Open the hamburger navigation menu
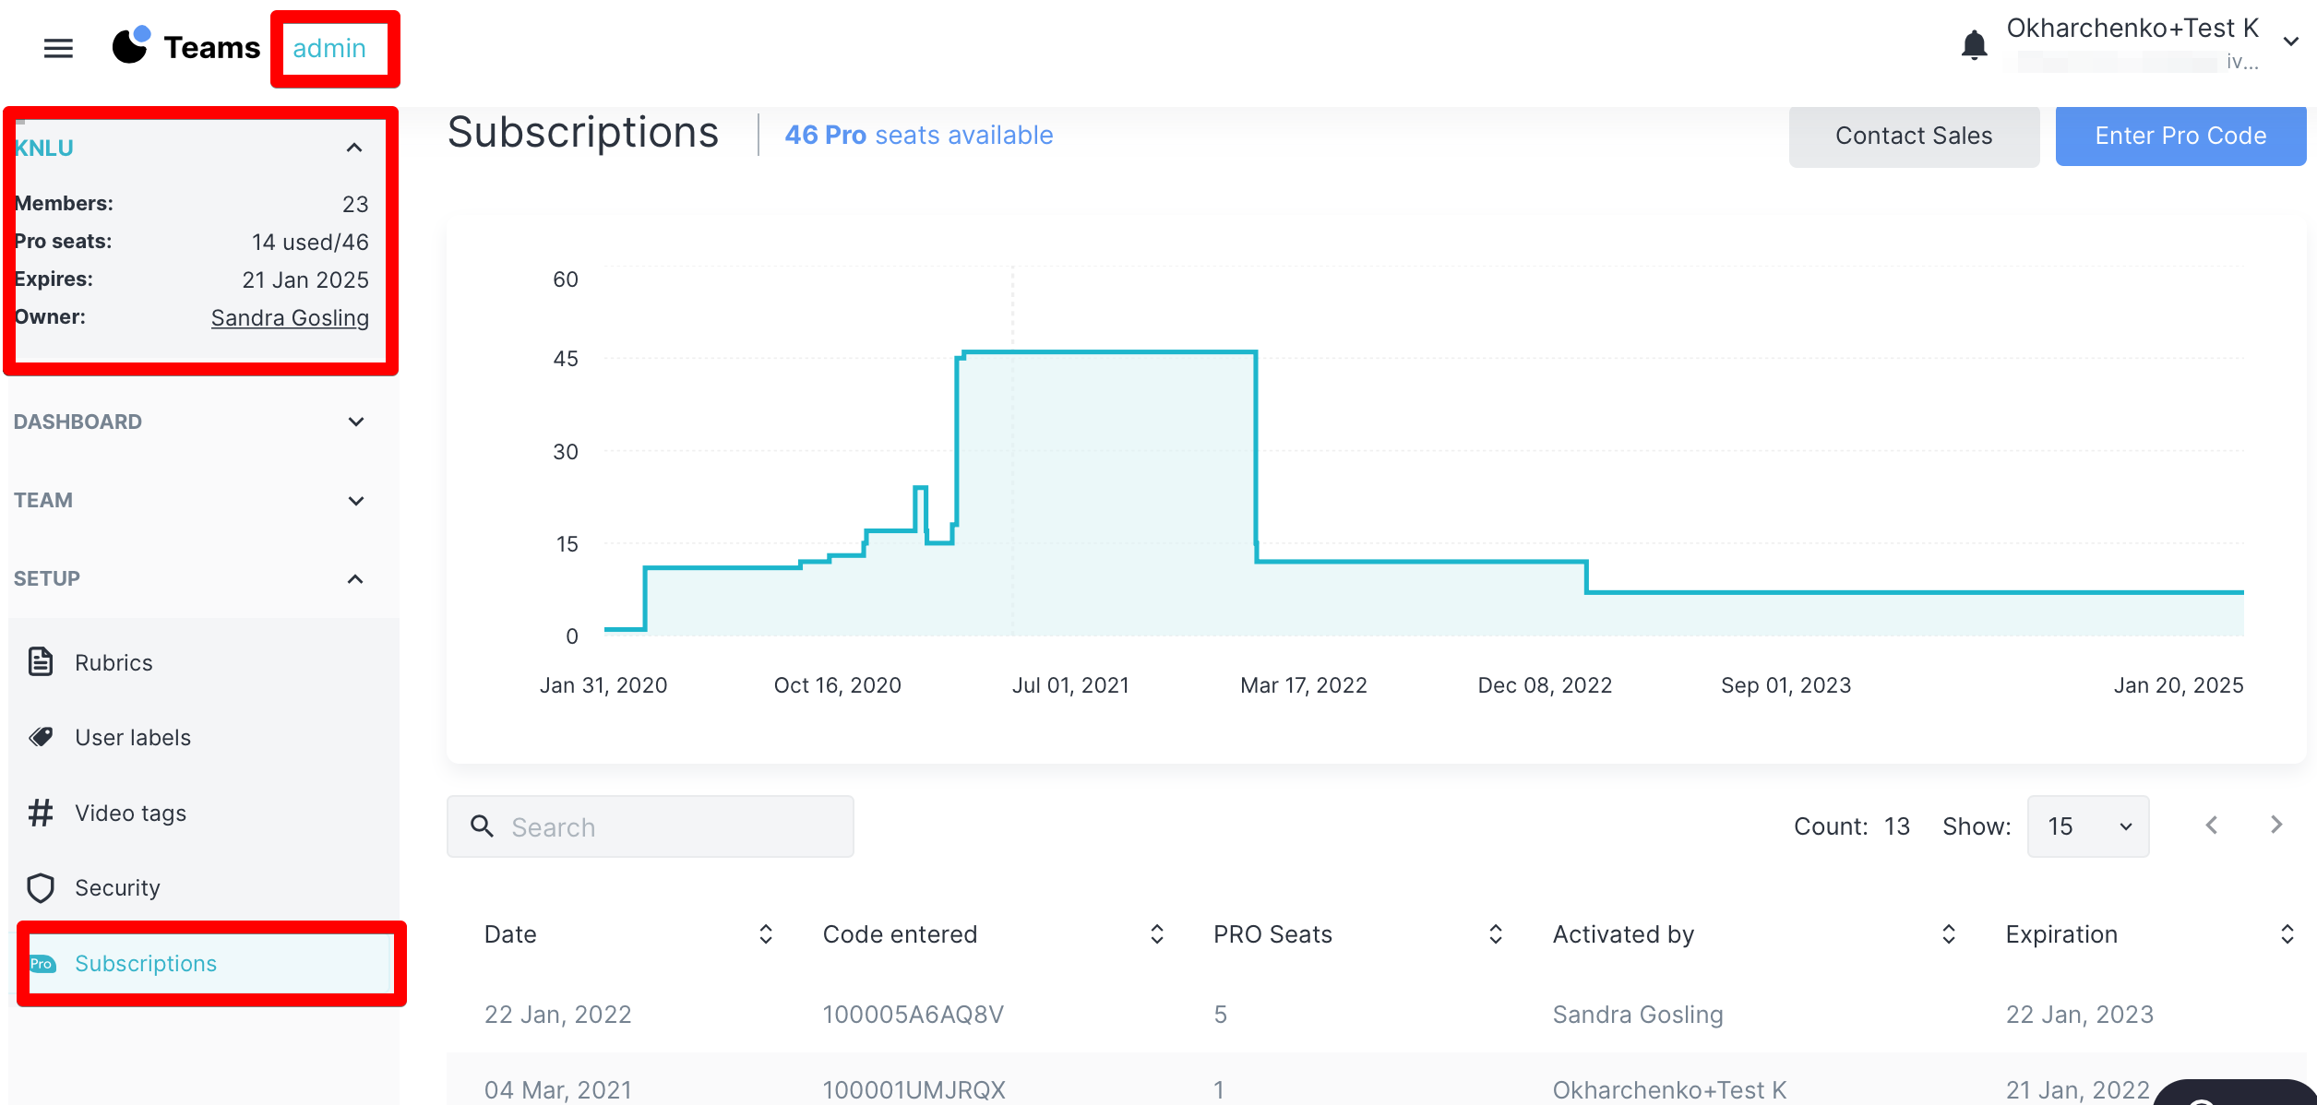Viewport: 2317px width, 1105px height. (x=58, y=48)
